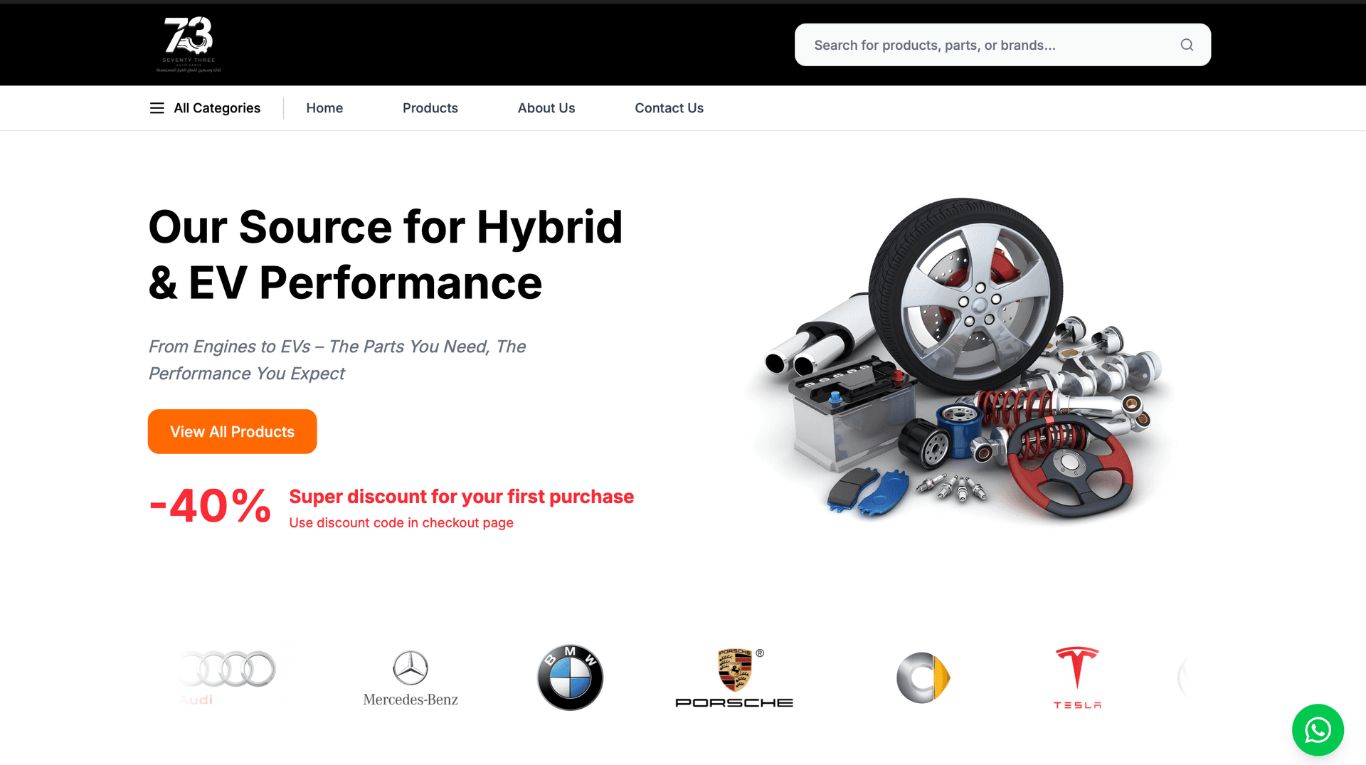Pick the Smart brand logo
Image resolution: width=1366 pixels, height=765 pixels.
[923, 677]
